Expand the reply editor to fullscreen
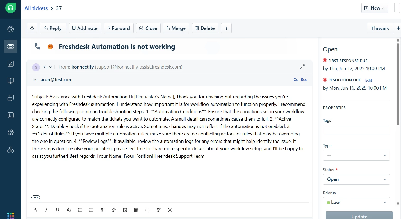 (x=302, y=67)
